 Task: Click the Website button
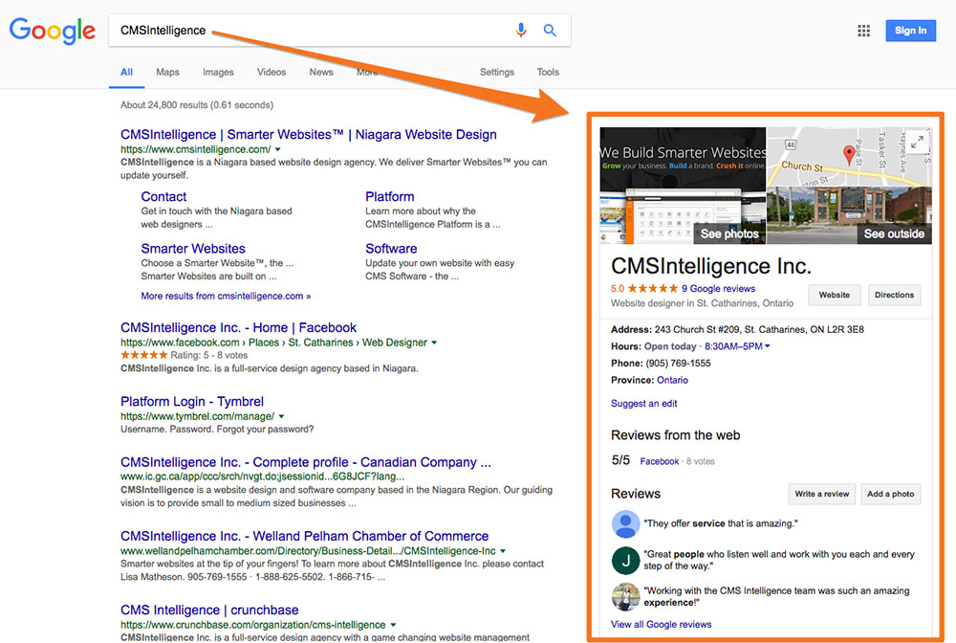[x=834, y=296]
